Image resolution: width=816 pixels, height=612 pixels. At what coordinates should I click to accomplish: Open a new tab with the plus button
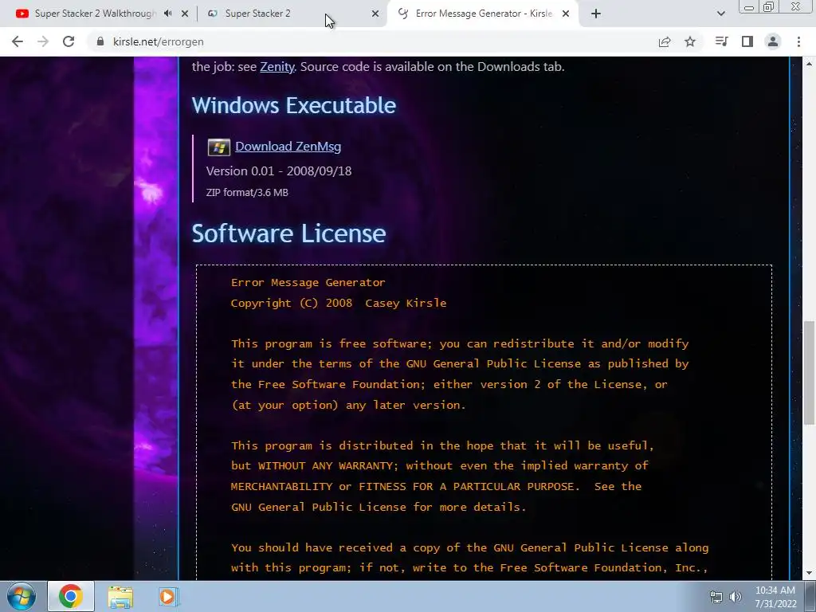[596, 14]
